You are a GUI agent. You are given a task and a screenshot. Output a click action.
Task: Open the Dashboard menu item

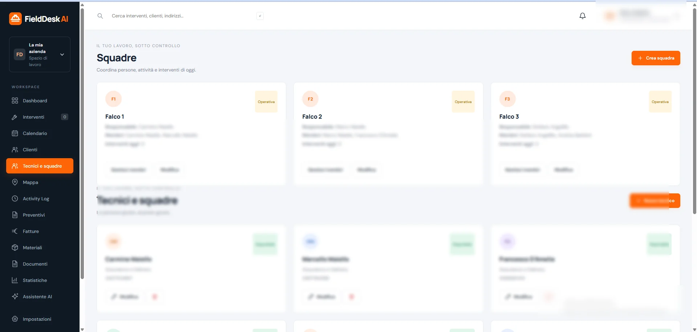coord(40,101)
